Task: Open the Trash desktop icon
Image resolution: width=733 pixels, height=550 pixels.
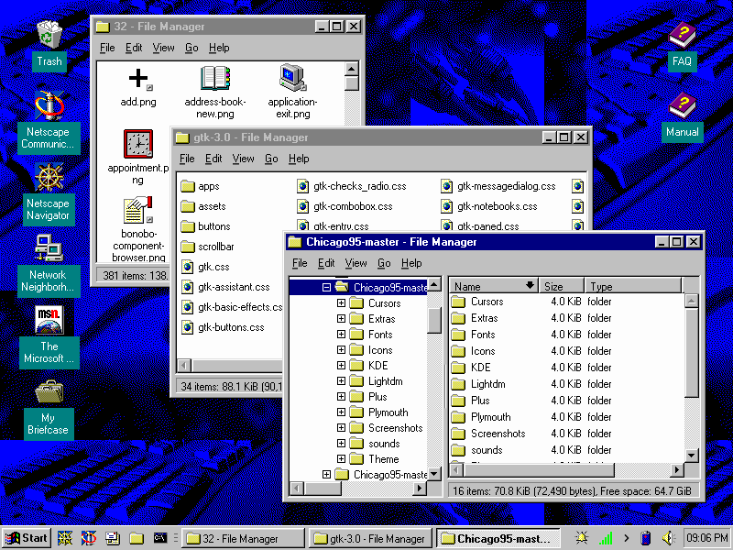Action: (49, 34)
